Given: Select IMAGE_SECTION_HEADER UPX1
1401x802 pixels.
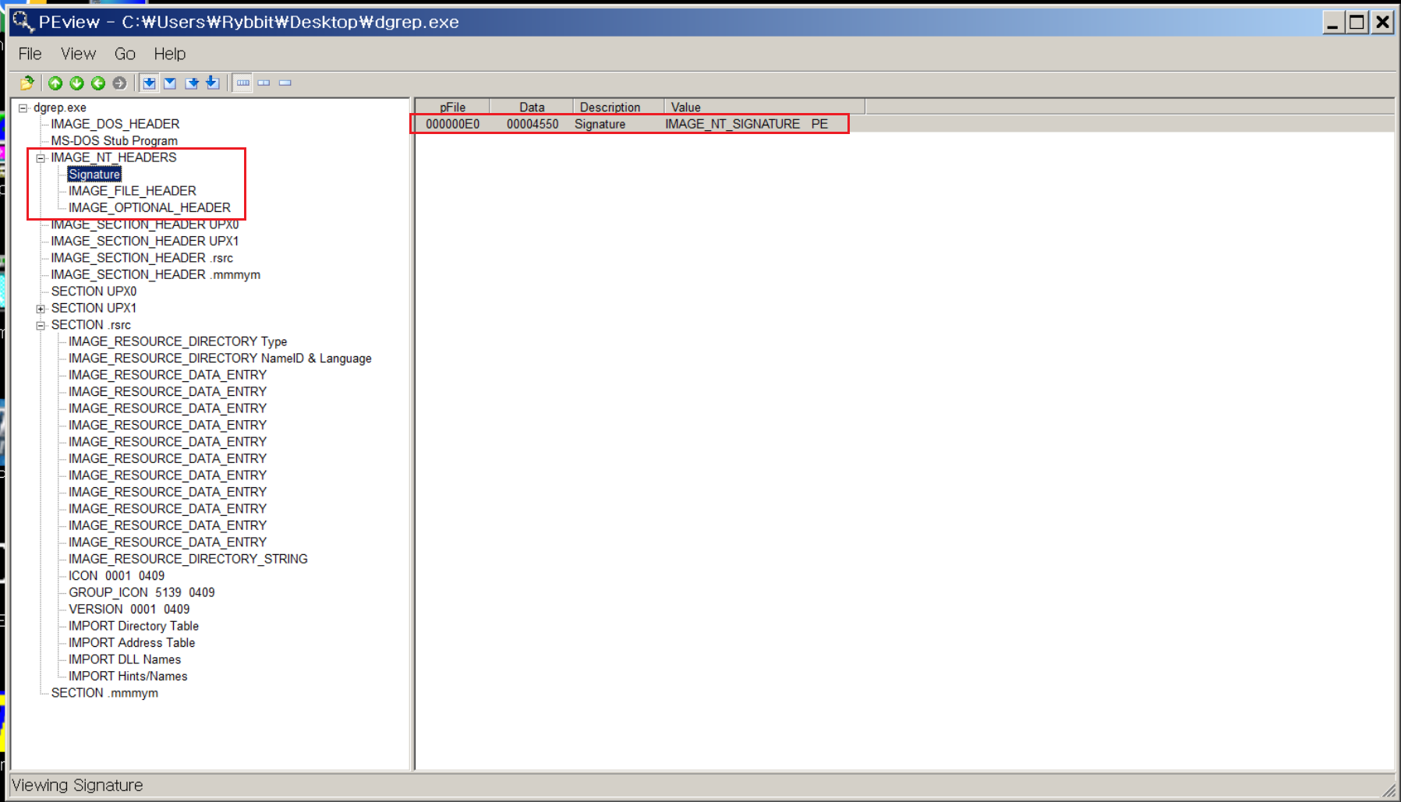Looking at the screenshot, I should [x=145, y=241].
